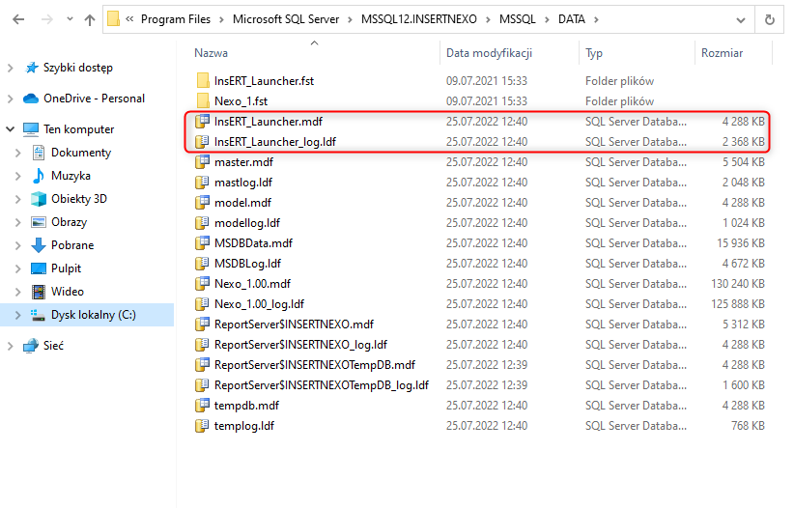
Task: Sort by Typ column header
Action: click(594, 53)
